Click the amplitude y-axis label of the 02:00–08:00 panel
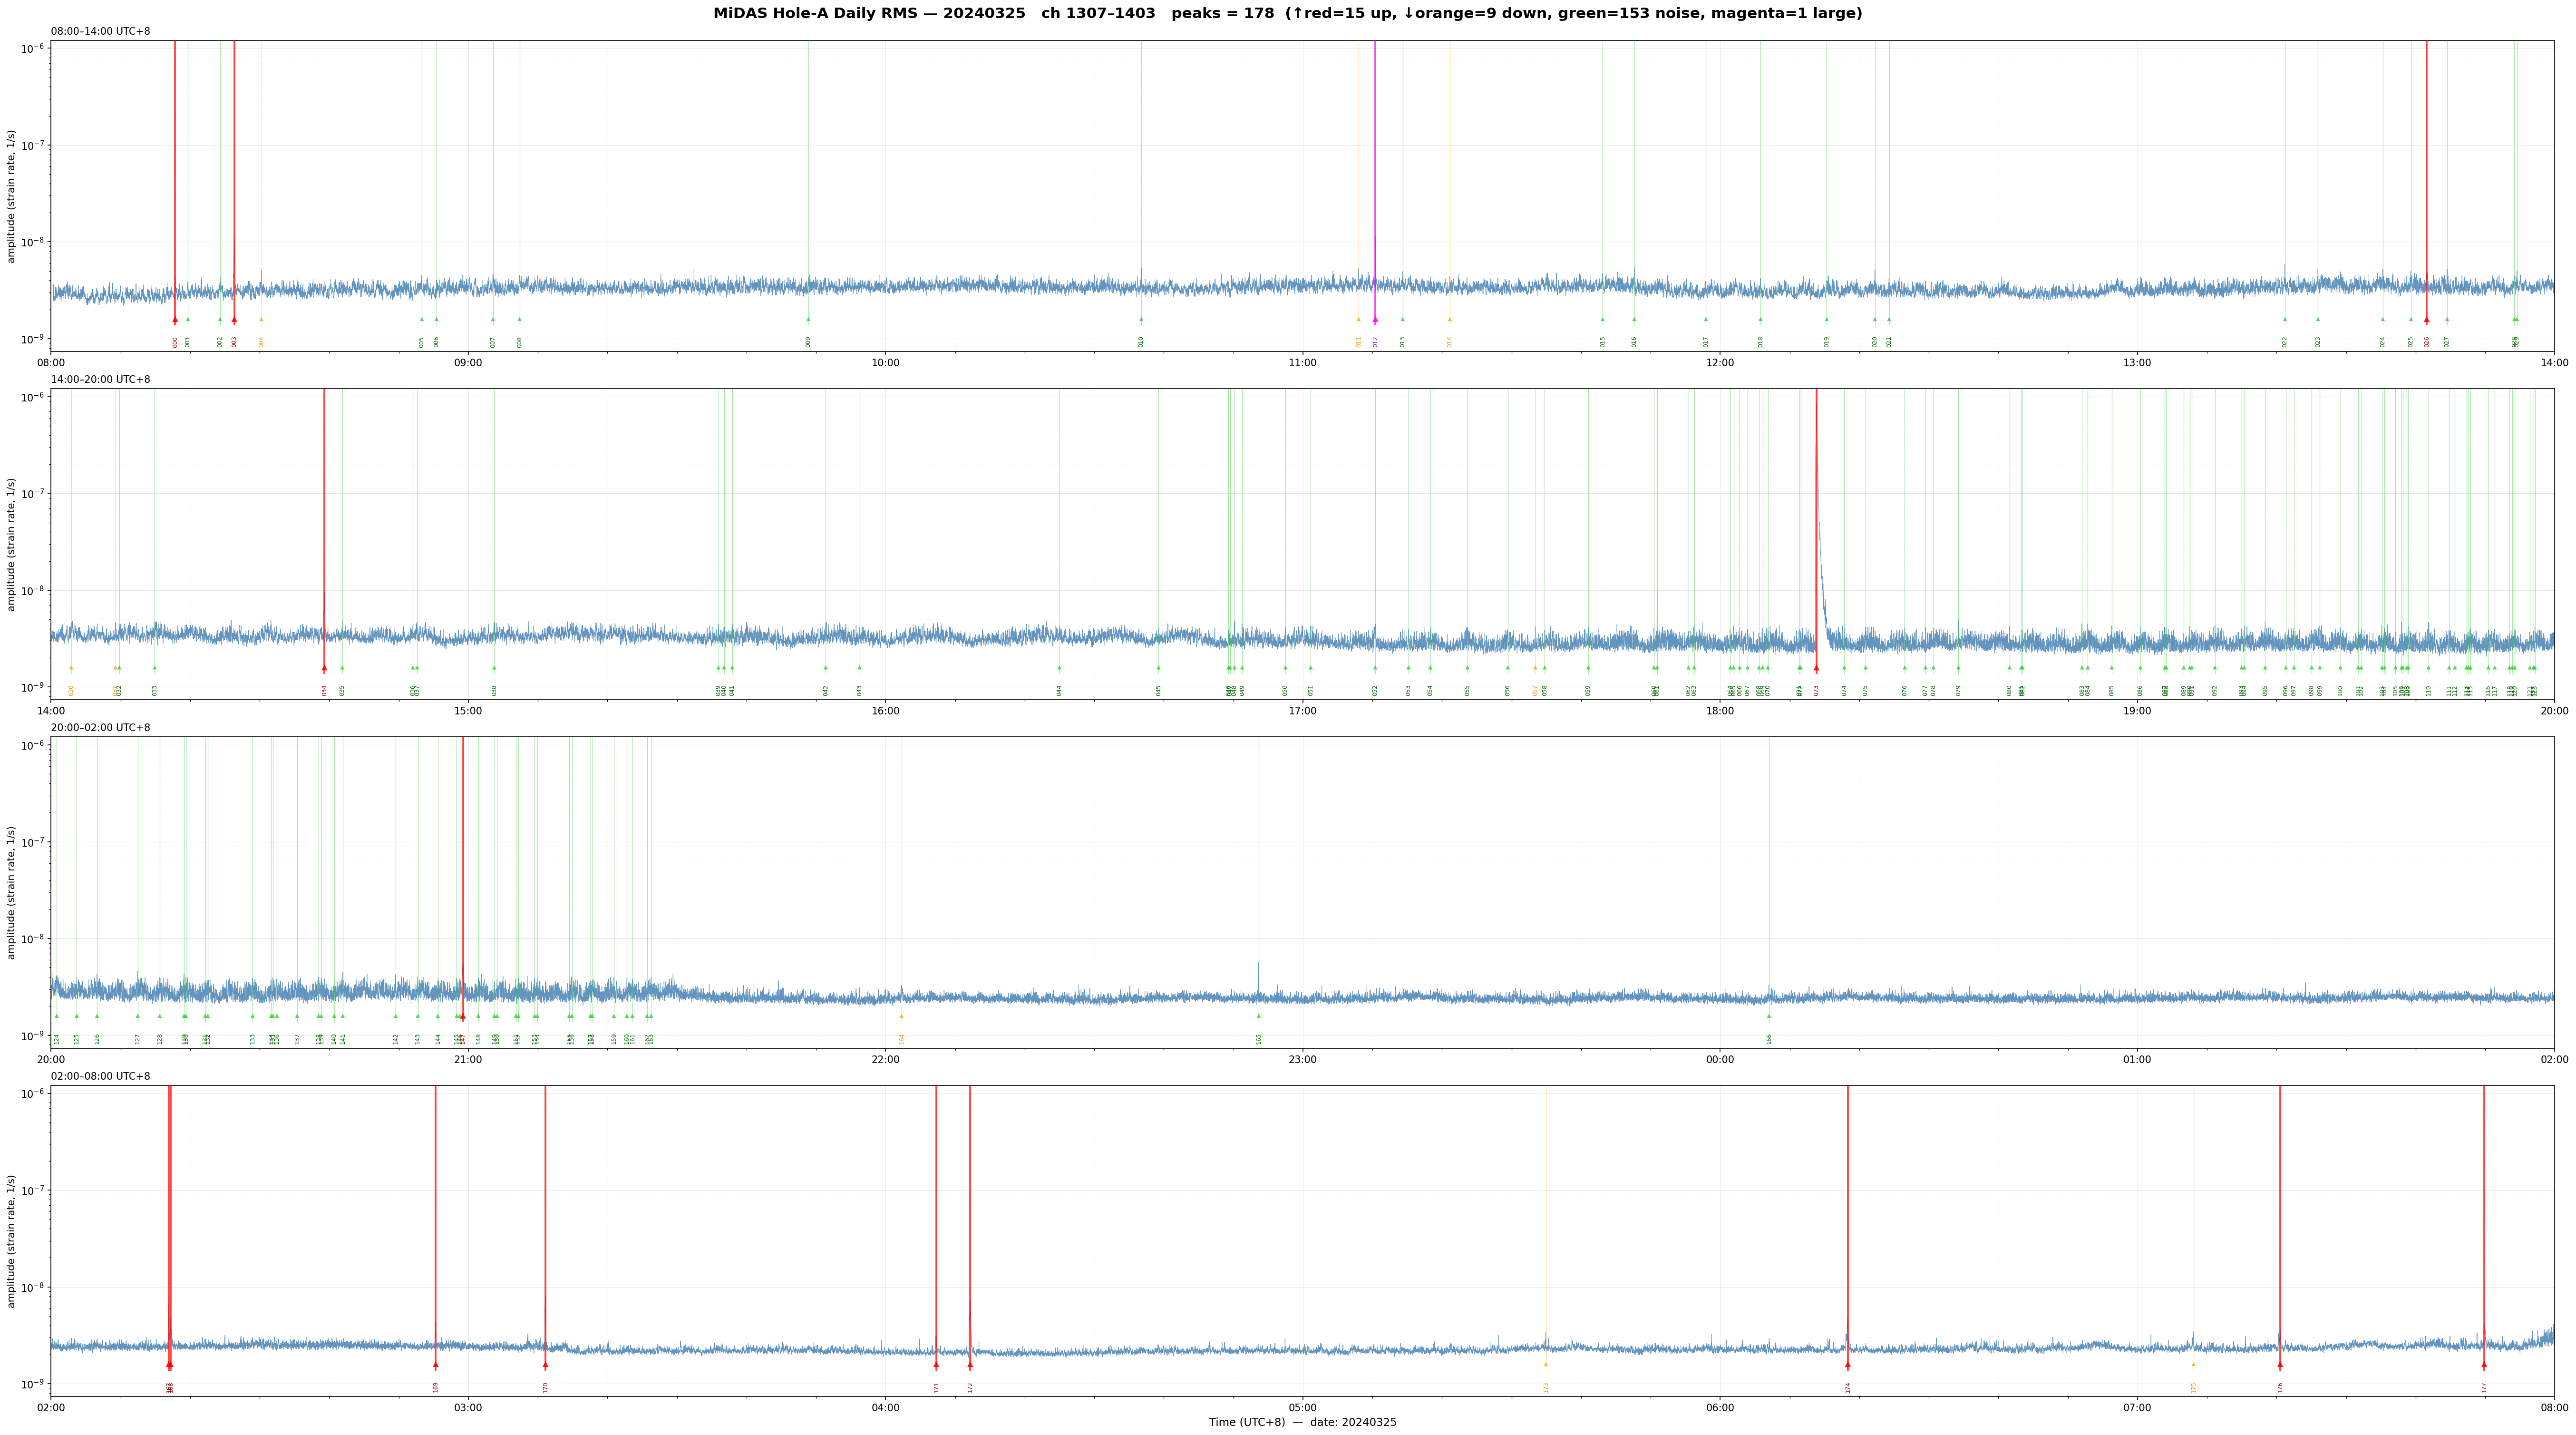The height and width of the screenshot is (1435, 2576). (12, 1241)
